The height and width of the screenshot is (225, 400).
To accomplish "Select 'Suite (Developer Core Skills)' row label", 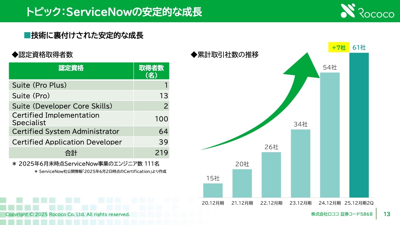I will pos(62,106).
